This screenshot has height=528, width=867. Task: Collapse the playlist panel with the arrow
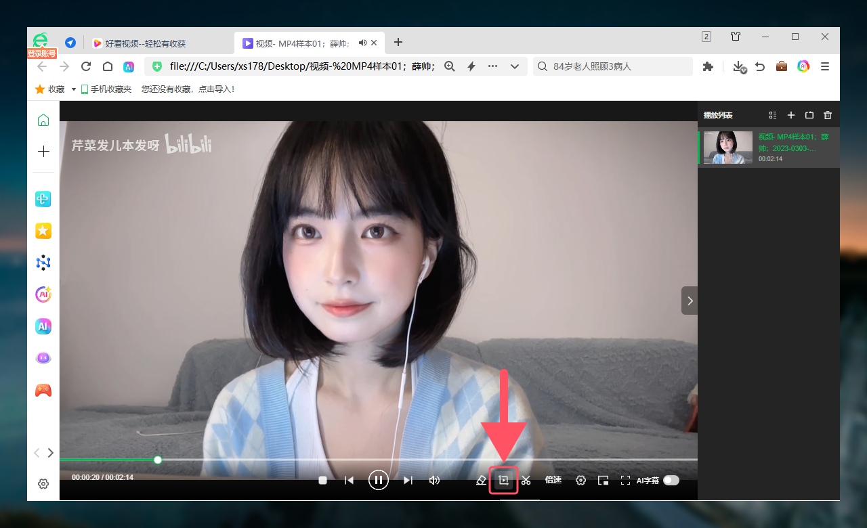[690, 301]
